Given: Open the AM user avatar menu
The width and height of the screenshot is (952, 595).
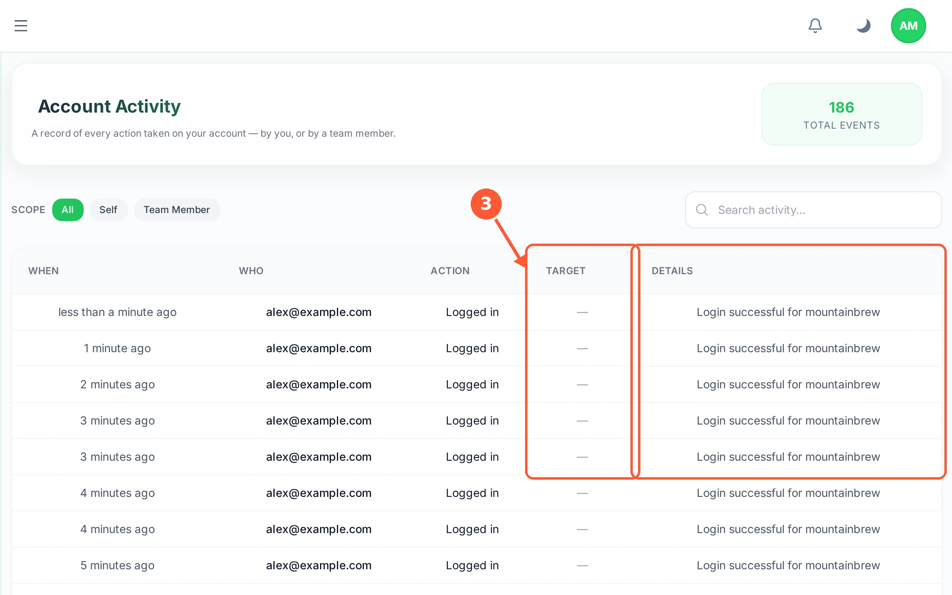Looking at the screenshot, I should tap(908, 26).
